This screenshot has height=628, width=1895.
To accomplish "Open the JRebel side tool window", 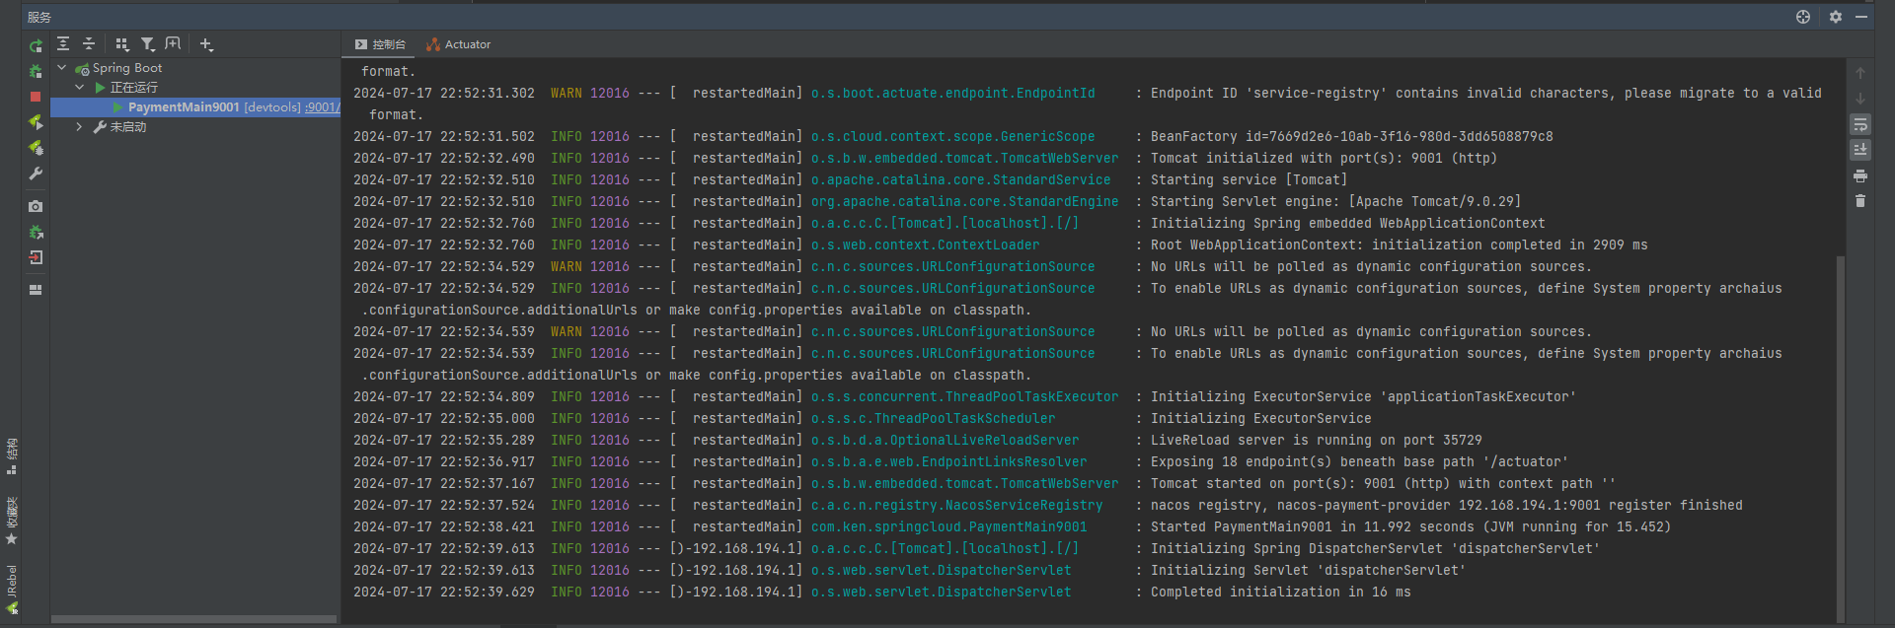I will click(x=12, y=590).
